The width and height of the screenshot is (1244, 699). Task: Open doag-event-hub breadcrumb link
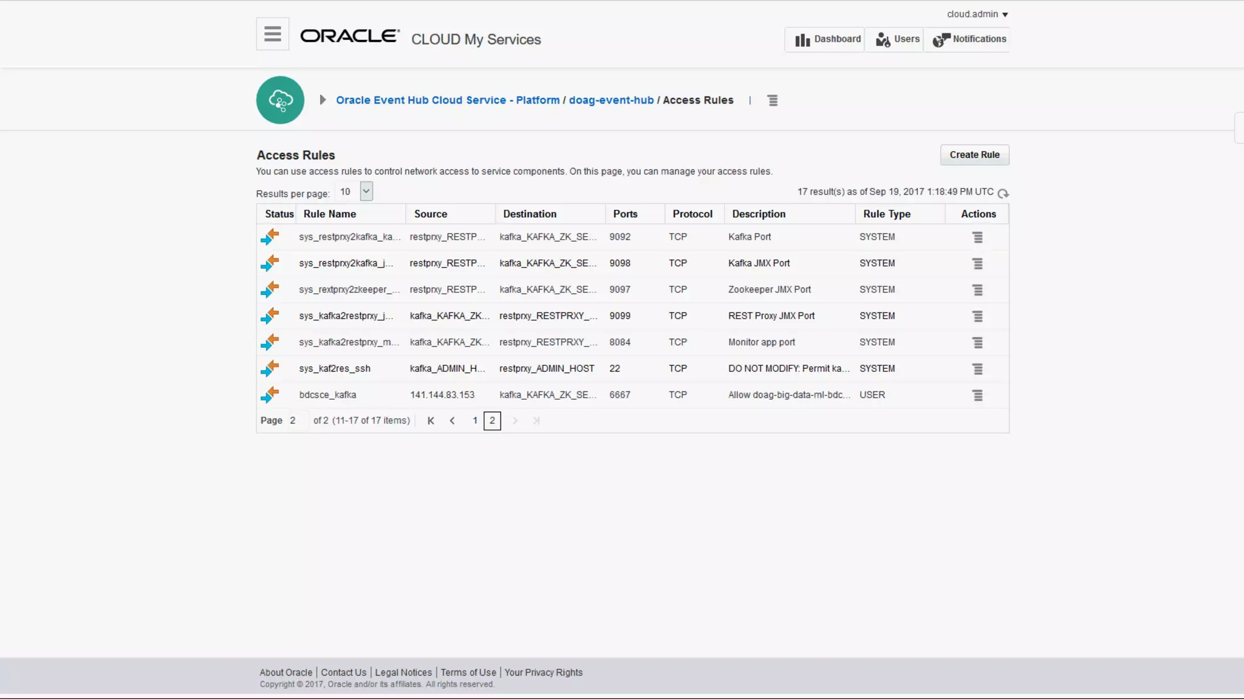click(x=611, y=100)
